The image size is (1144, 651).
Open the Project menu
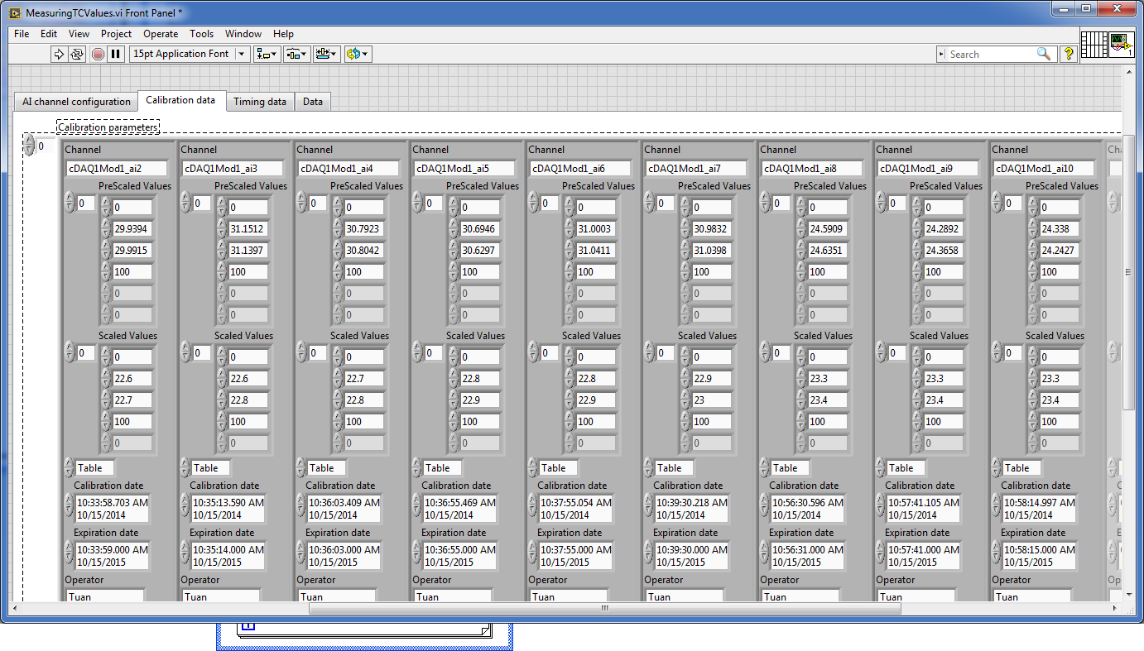coord(116,34)
